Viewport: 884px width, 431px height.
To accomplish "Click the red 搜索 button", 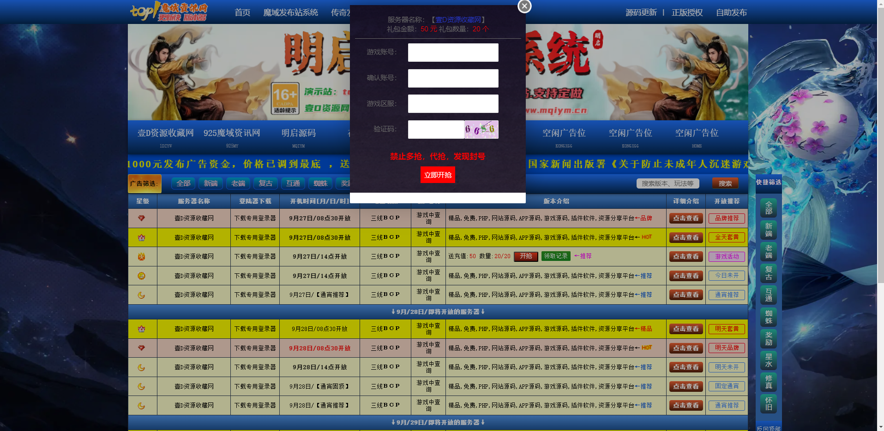I will [725, 183].
